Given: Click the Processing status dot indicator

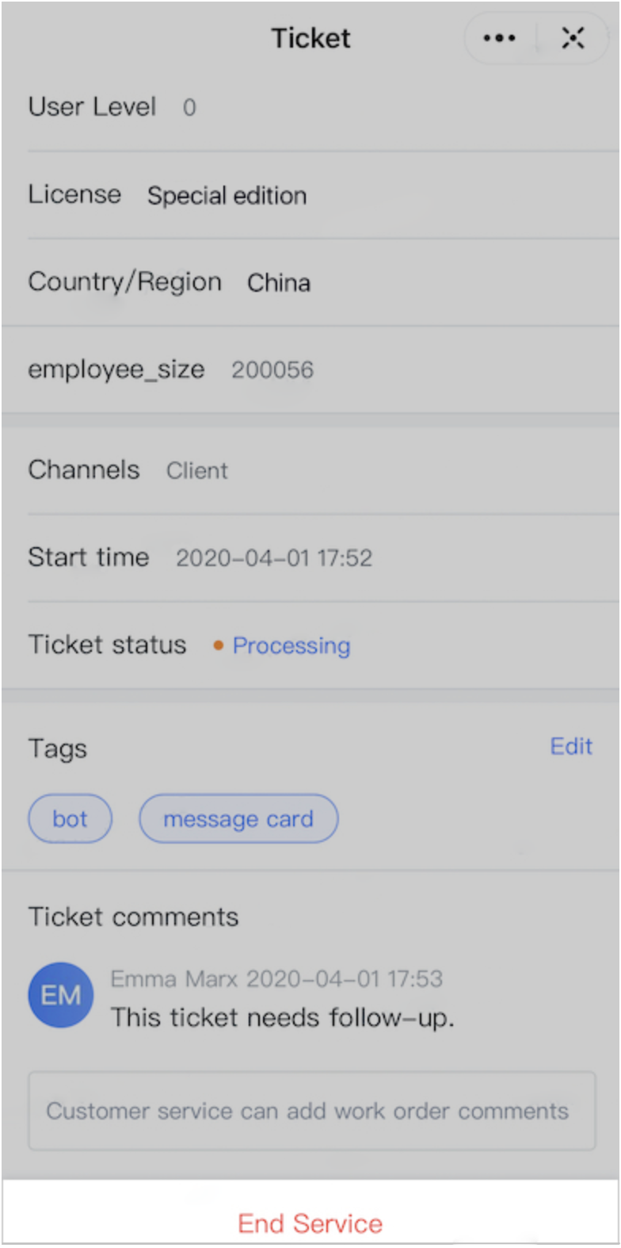Looking at the screenshot, I should coord(219,645).
